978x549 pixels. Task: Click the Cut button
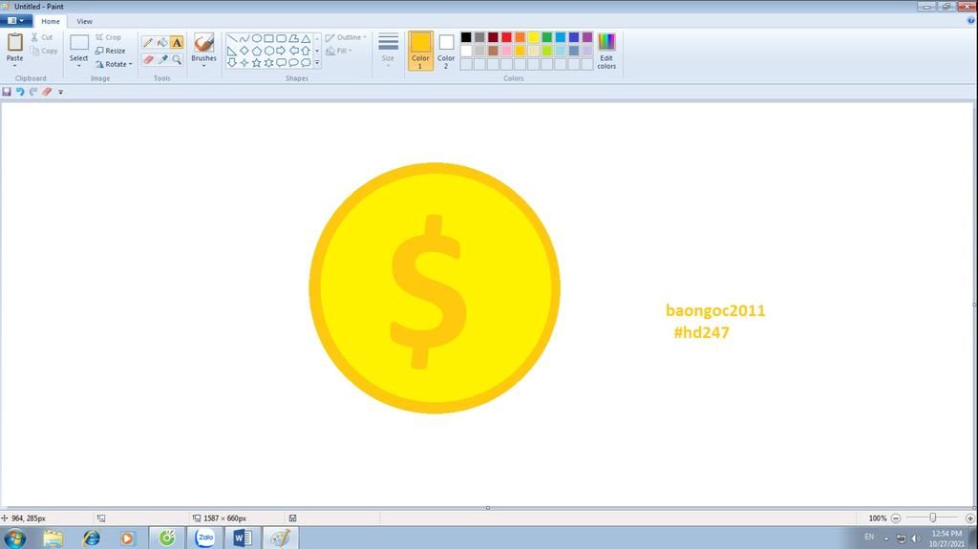pos(42,37)
